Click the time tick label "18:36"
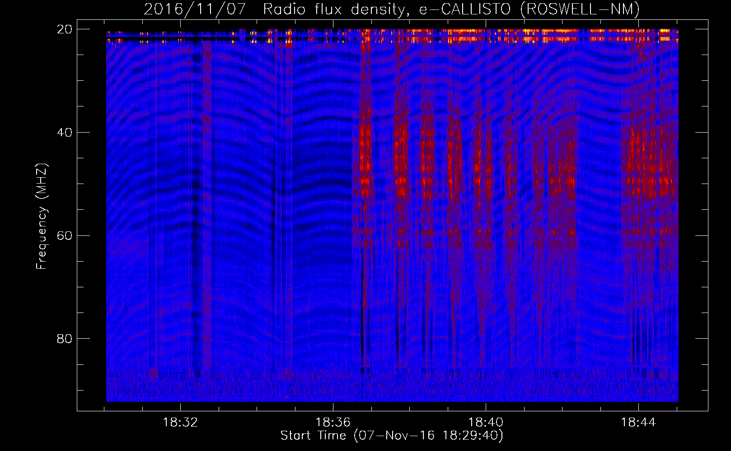 [333, 423]
